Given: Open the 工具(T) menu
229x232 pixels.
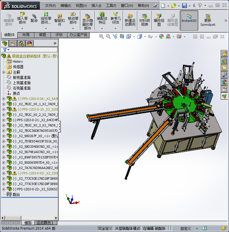Looking at the screenshot, I should (111, 6).
